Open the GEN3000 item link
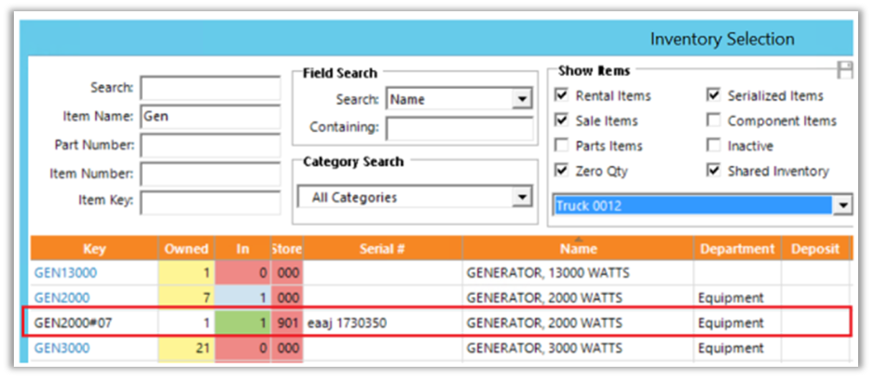This screenshot has height=378, width=872. click(x=62, y=348)
